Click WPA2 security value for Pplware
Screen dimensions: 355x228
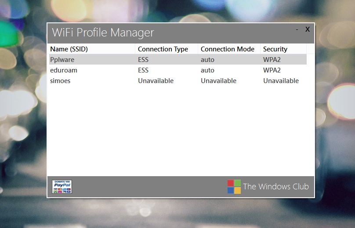[272, 60]
